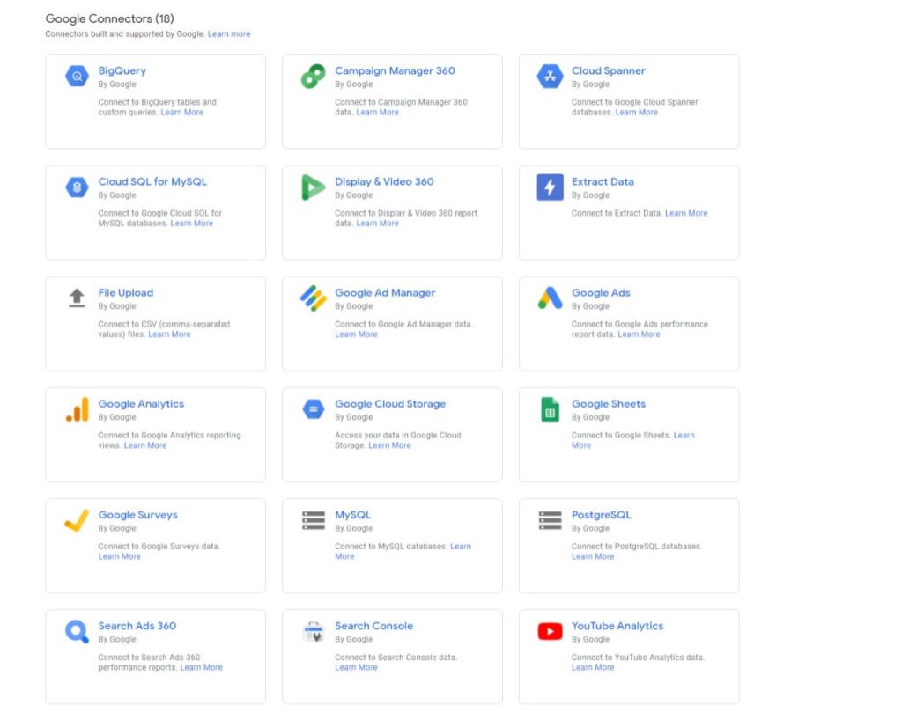Follow Learn More in File Upload card
This screenshot has width=902, height=713.
[169, 334]
